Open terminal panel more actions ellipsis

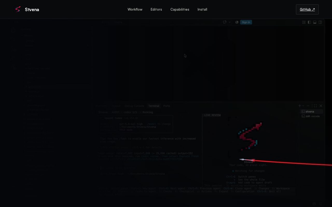pos(308,106)
